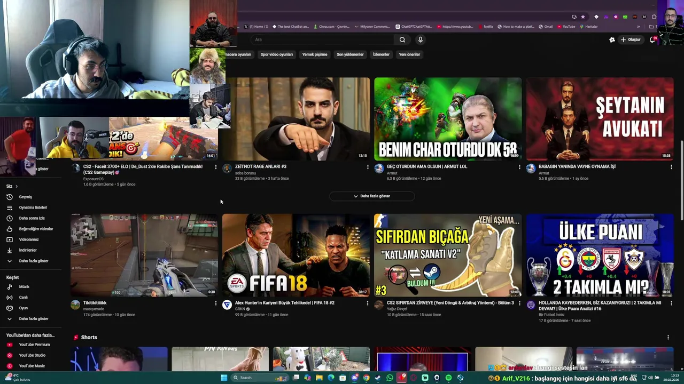The image size is (684, 384).
Task: Open the browser extensions puzzle icon
Action: click(654, 17)
